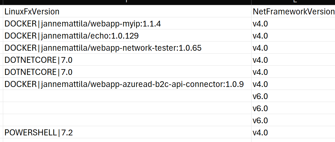The height and width of the screenshot is (142, 335).
Task: Click the v4.0 cell beside webapp-network-tester
Action: (293, 48)
